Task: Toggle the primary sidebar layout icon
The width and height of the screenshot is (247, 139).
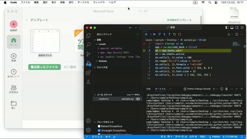Action: coord(227,27)
